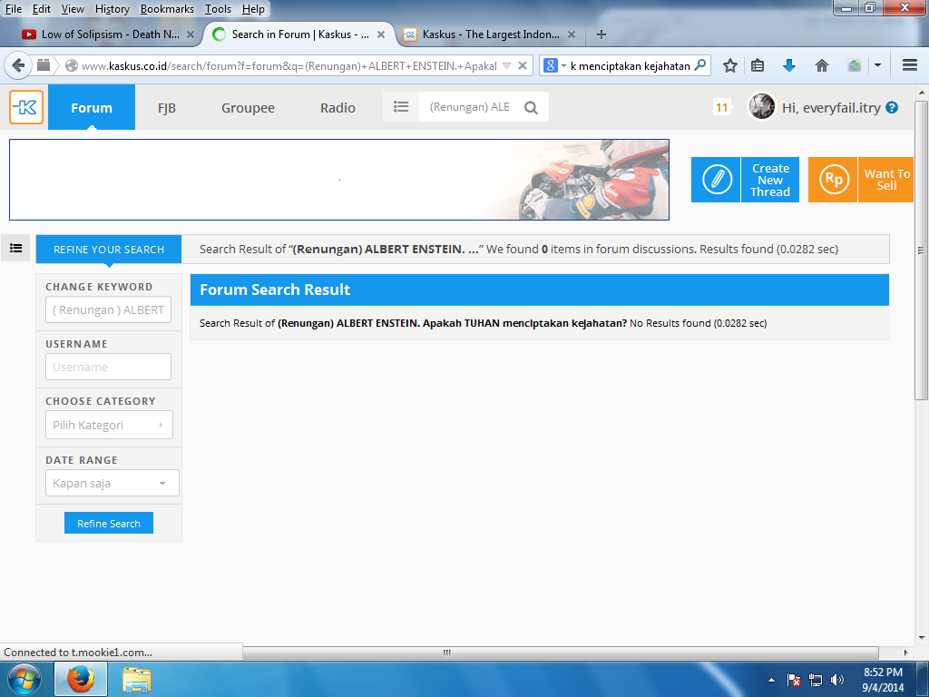
Task: Bookmark this page with star icon
Action: tap(730, 65)
